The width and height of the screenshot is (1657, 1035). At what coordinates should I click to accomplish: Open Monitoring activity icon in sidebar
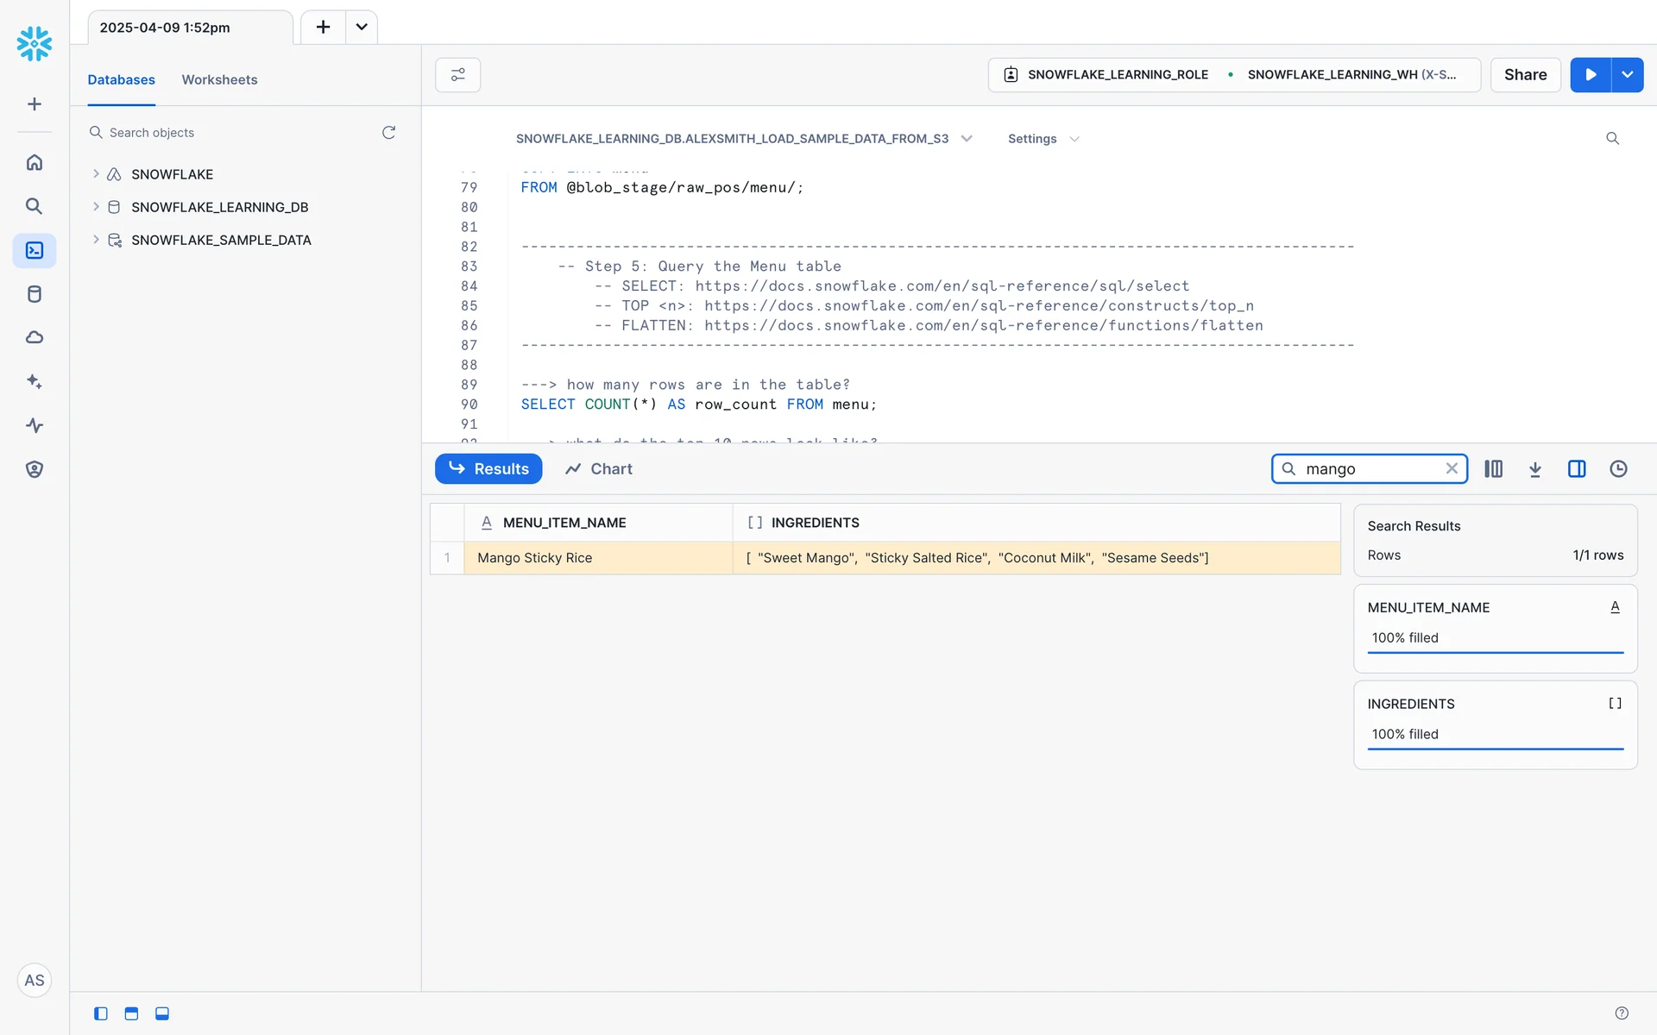(x=35, y=425)
